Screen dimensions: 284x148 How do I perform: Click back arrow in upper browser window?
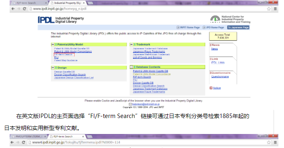[x=13, y=9]
